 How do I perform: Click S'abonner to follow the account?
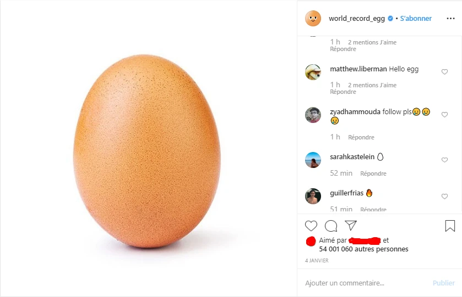pos(416,19)
